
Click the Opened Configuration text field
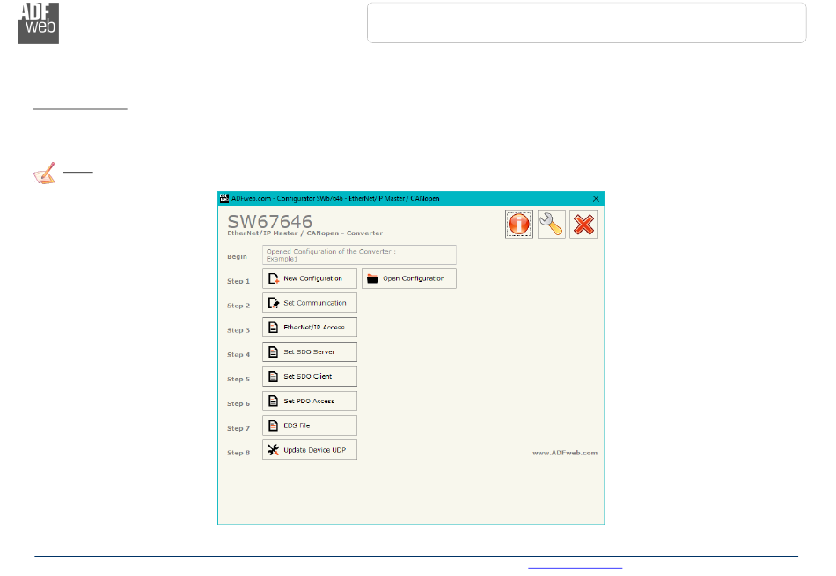[x=359, y=255]
